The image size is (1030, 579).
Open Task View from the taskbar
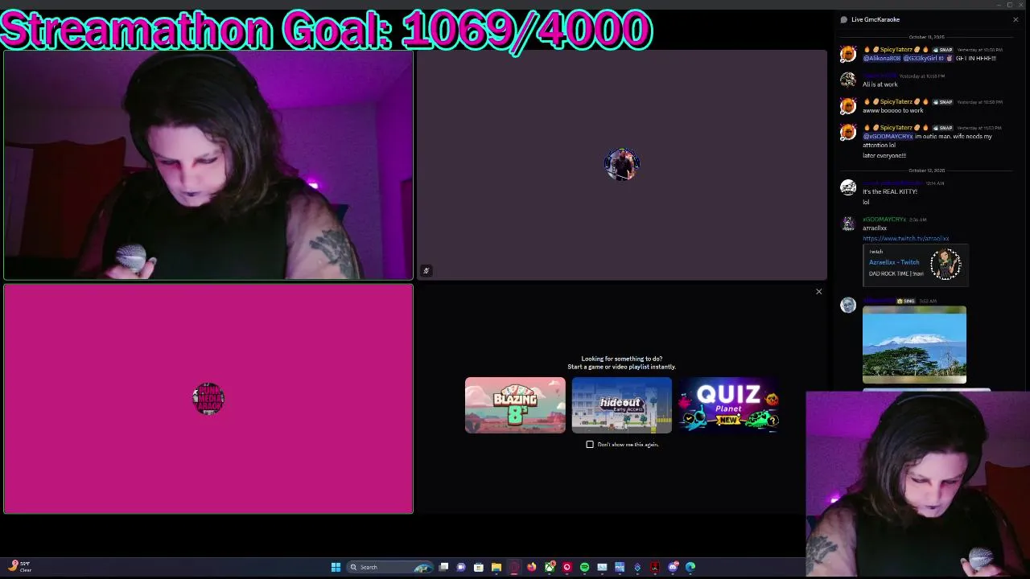[x=443, y=567]
